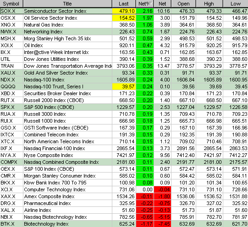Select the Airline Index row

(x=124, y=210)
